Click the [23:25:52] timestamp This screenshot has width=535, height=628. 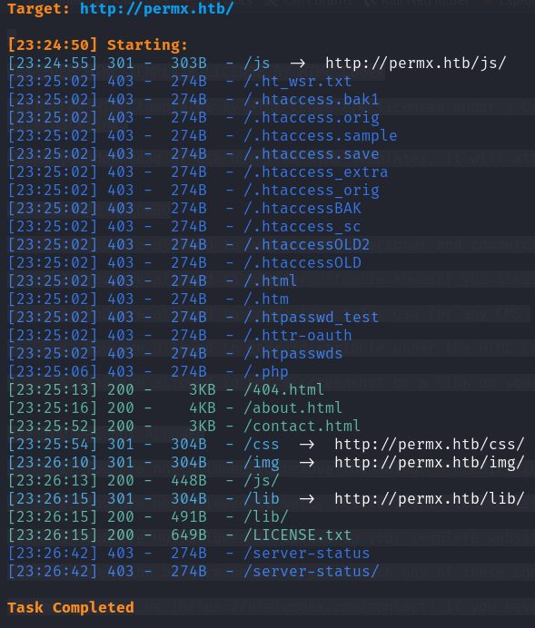(53, 427)
